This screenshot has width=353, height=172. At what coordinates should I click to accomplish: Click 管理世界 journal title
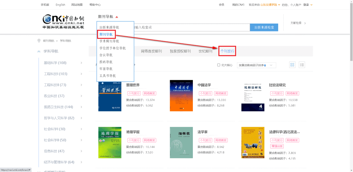tap(133, 85)
